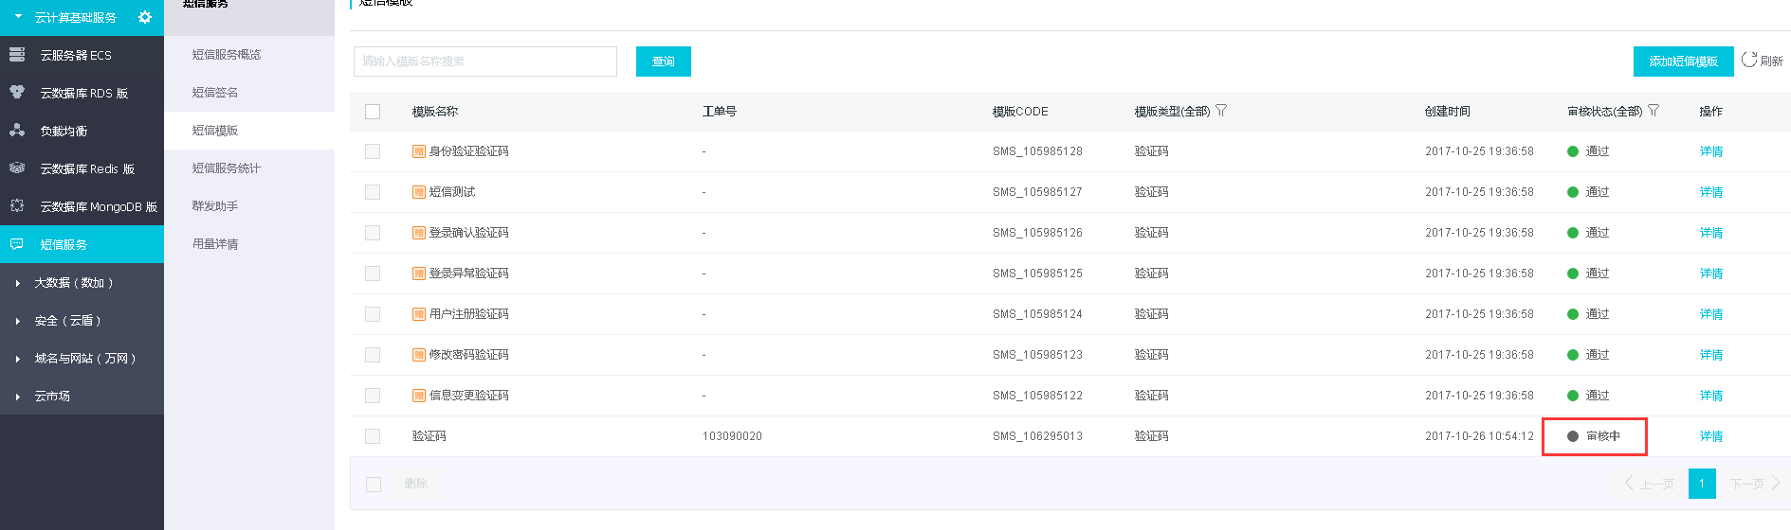Click the refresh icon next to 刷新
Image resolution: width=1791 pixels, height=530 pixels.
click(1749, 60)
